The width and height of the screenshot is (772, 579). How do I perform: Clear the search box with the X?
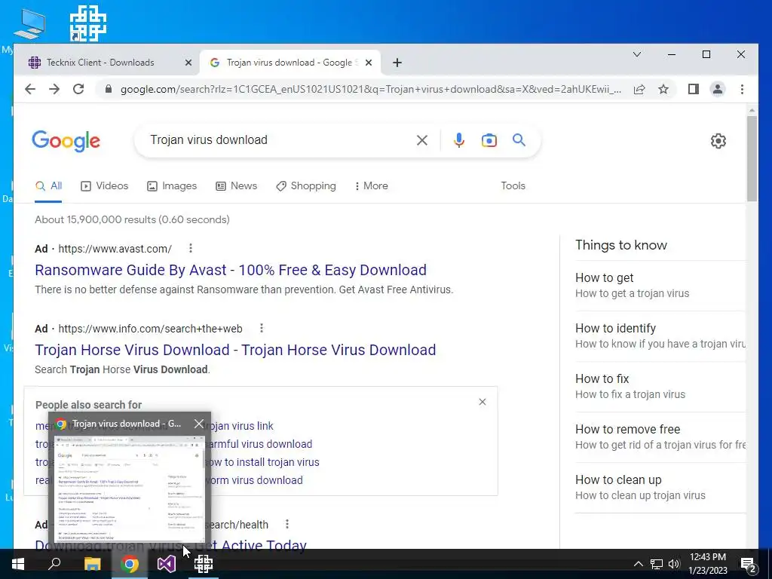pyautogui.click(x=422, y=140)
